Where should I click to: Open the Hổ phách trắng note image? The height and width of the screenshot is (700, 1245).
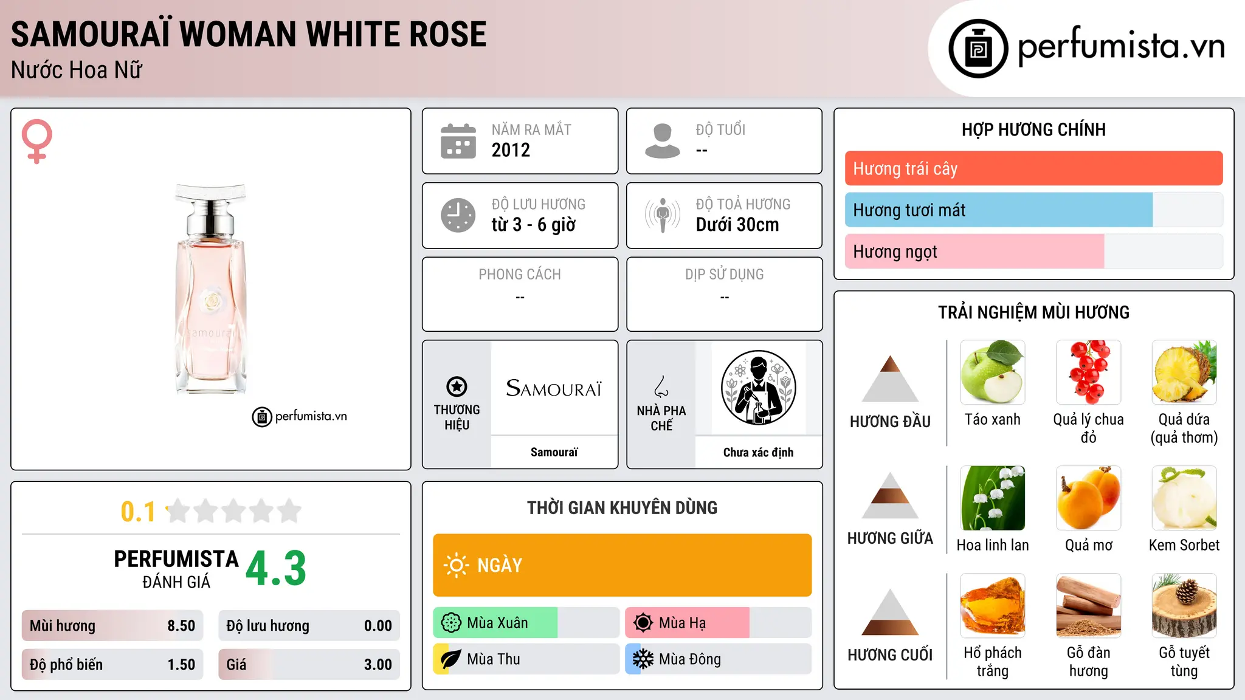coord(993,606)
